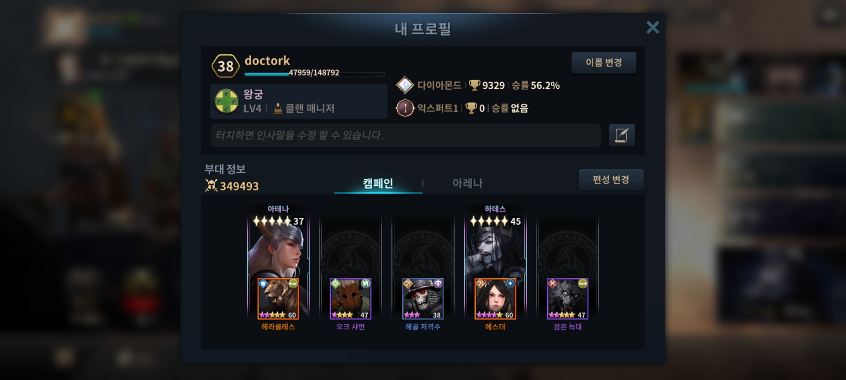
Task: Click the Expert I rank badge icon
Action: click(405, 108)
